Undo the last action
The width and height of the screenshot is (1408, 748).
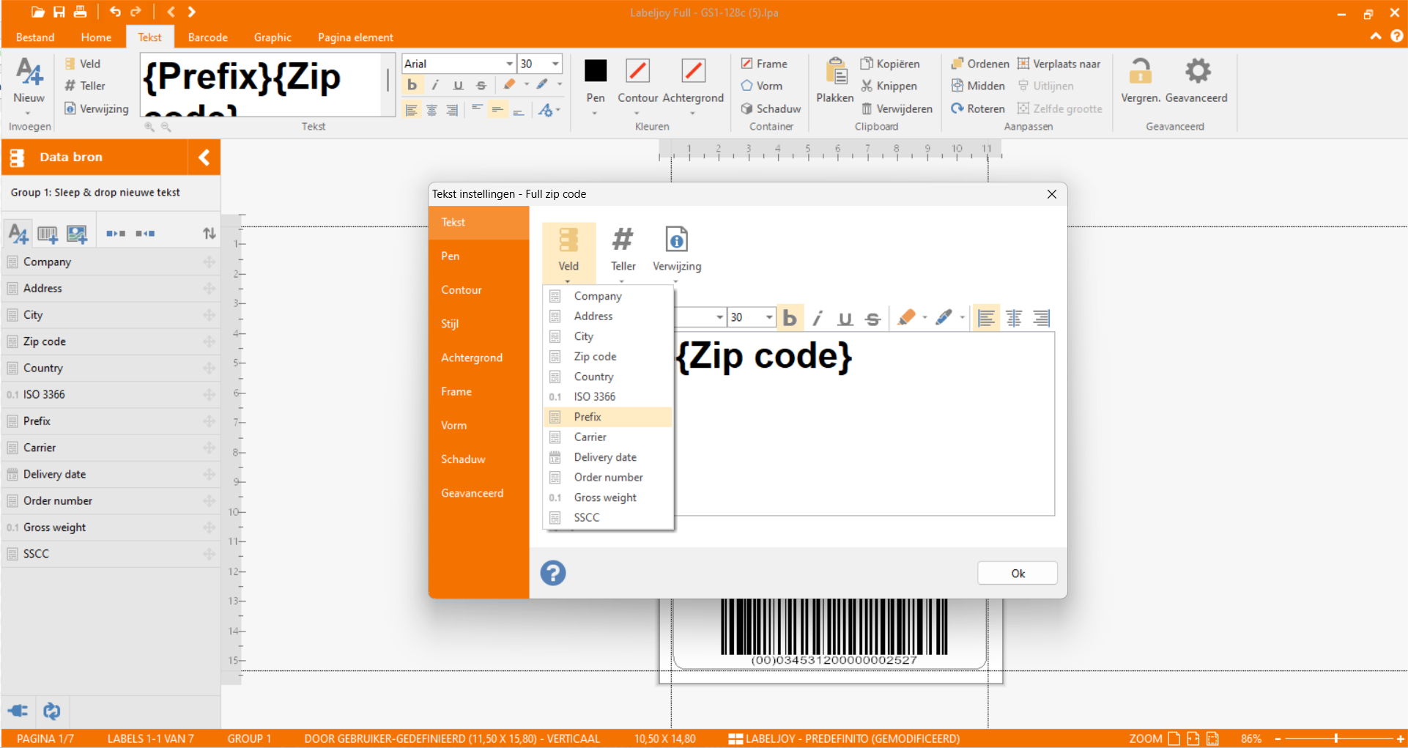coord(115,12)
